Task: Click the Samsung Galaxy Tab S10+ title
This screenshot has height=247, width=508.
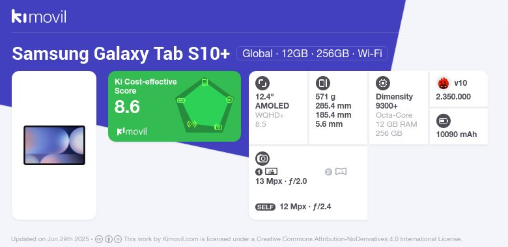Action: pos(121,54)
